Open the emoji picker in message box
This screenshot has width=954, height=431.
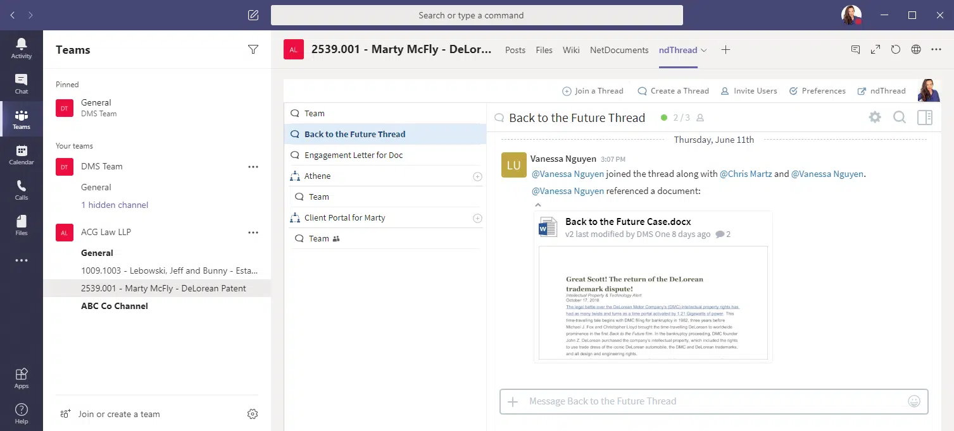pos(913,401)
